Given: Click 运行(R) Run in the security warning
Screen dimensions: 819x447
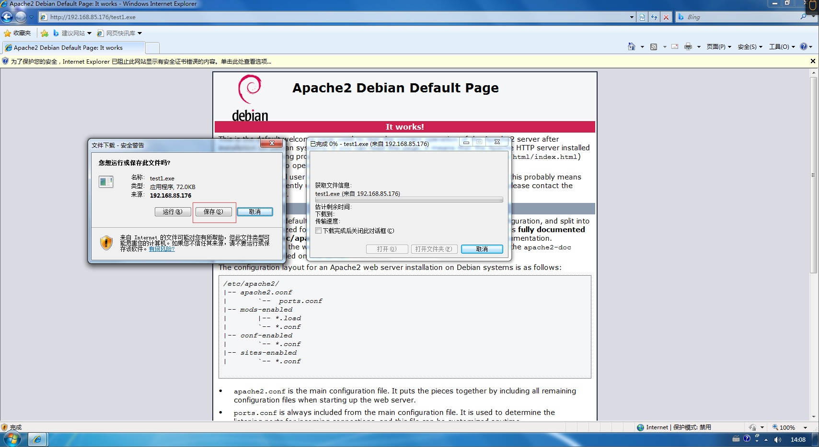Looking at the screenshot, I should [173, 212].
